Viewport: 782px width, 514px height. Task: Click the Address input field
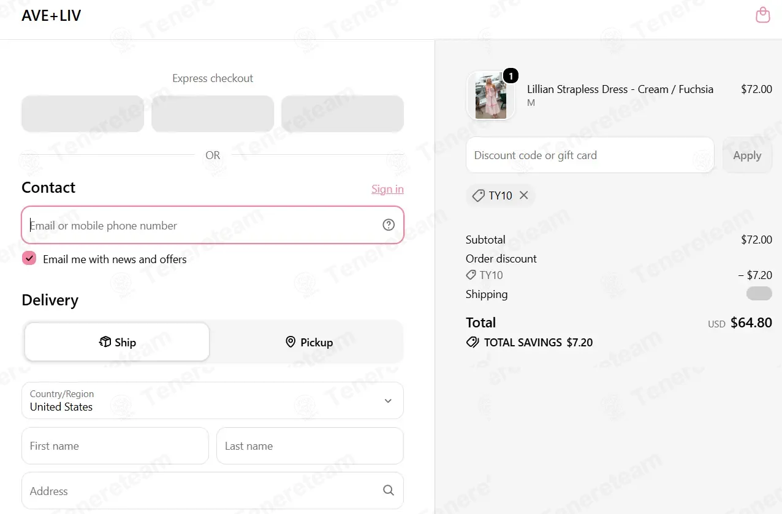[212, 491]
